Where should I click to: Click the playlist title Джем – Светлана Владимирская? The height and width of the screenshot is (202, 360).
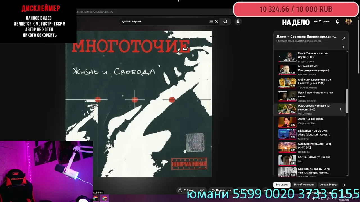[x=306, y=36]
